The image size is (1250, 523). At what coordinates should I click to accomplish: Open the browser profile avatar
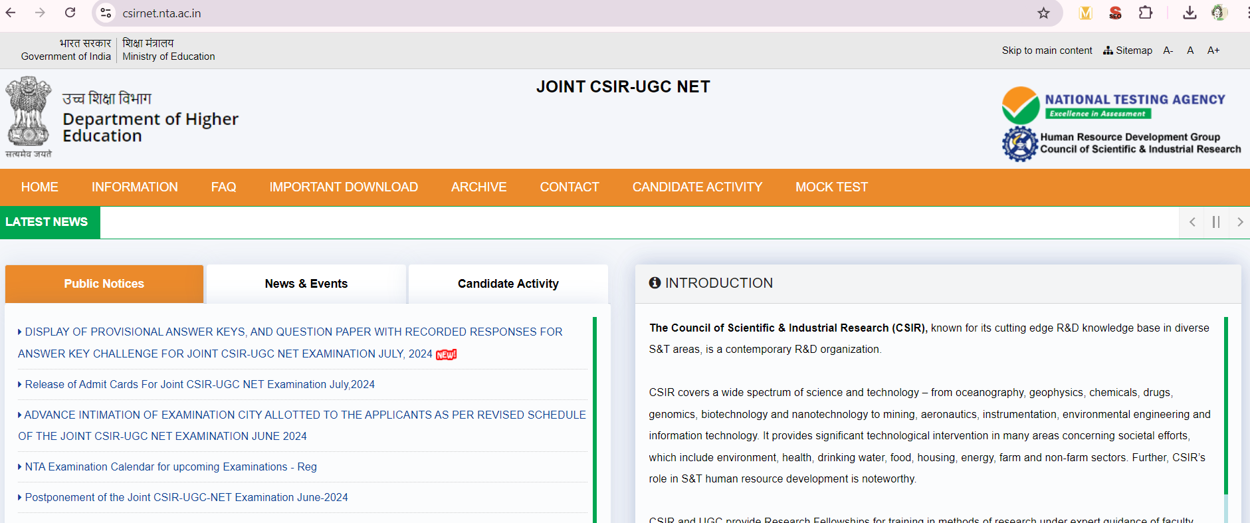tap(1219, 13)
